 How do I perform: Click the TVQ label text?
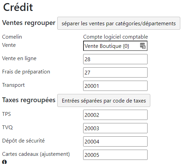[x=7, y=127]
